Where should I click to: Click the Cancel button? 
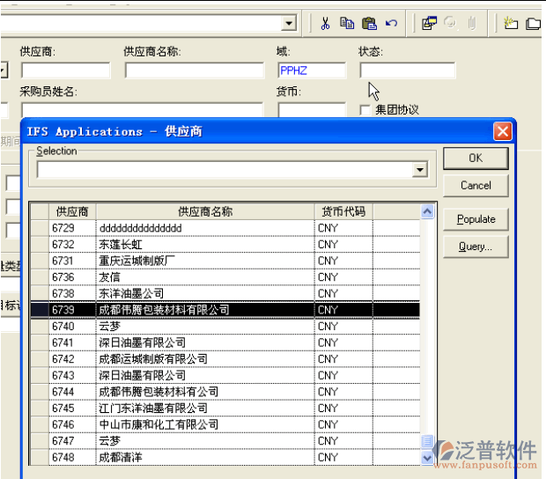(476, 185)
